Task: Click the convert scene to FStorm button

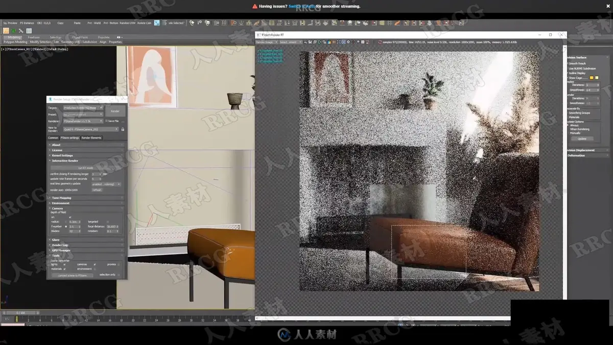Action: (x=72, y=275)
